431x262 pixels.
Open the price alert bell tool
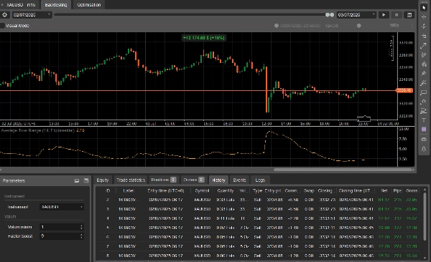click(424, 149)
